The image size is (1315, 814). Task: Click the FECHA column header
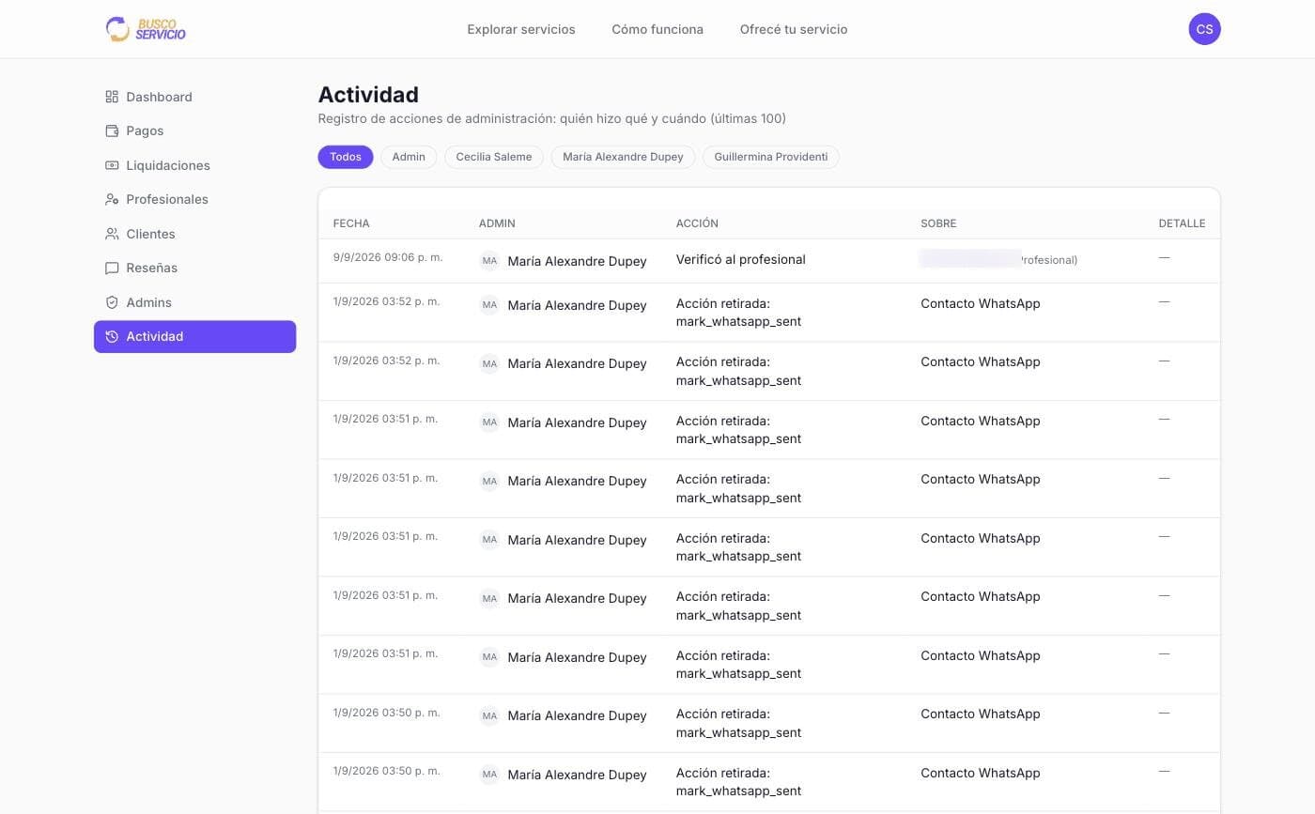click(351, 223)
